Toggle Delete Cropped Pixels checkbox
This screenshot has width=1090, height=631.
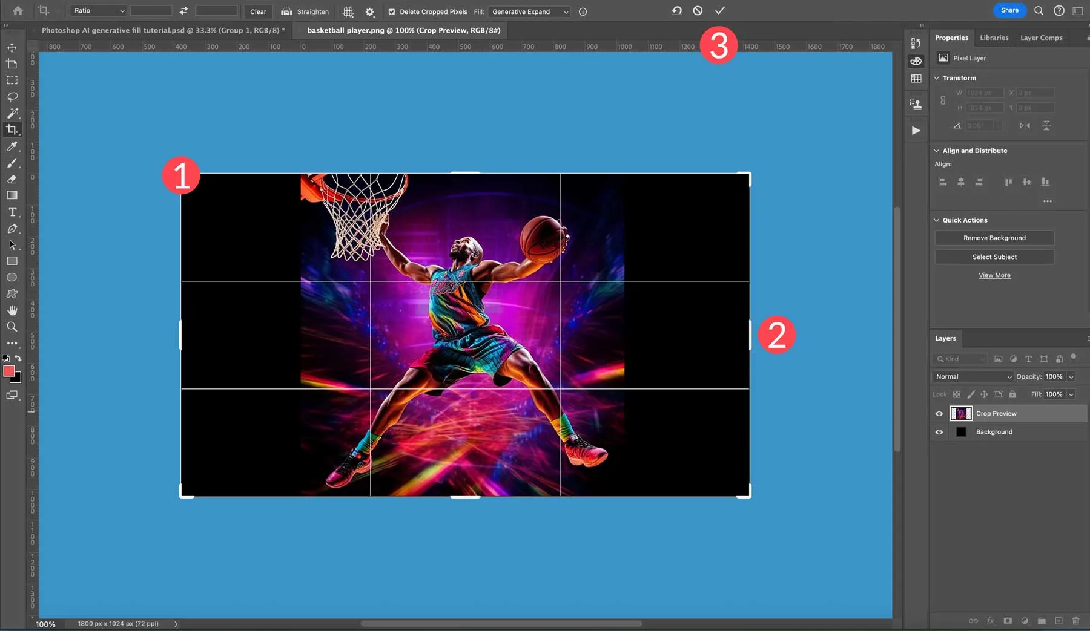[392, 11]
